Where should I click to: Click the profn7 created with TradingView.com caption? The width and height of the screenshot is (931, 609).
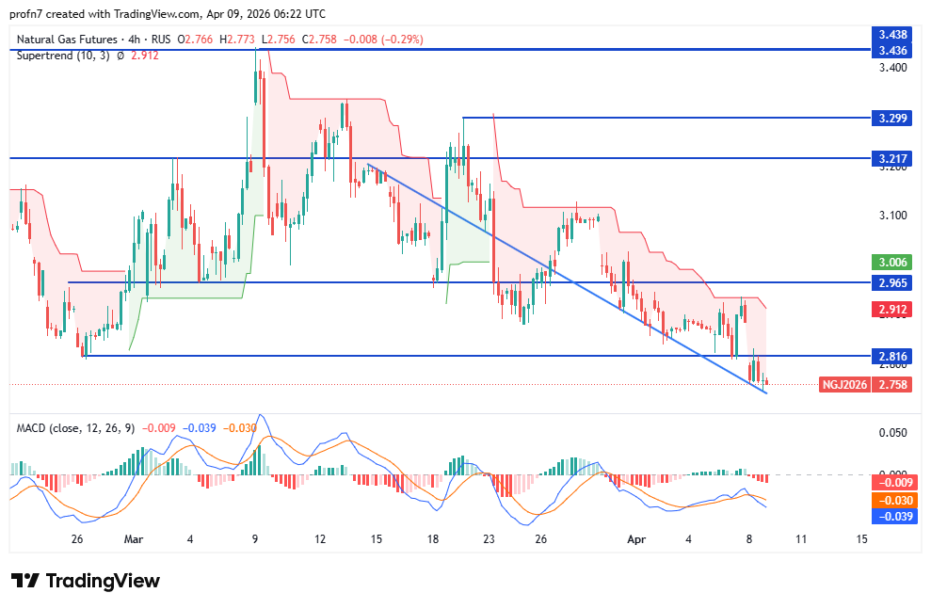click(x=168, y=14)
